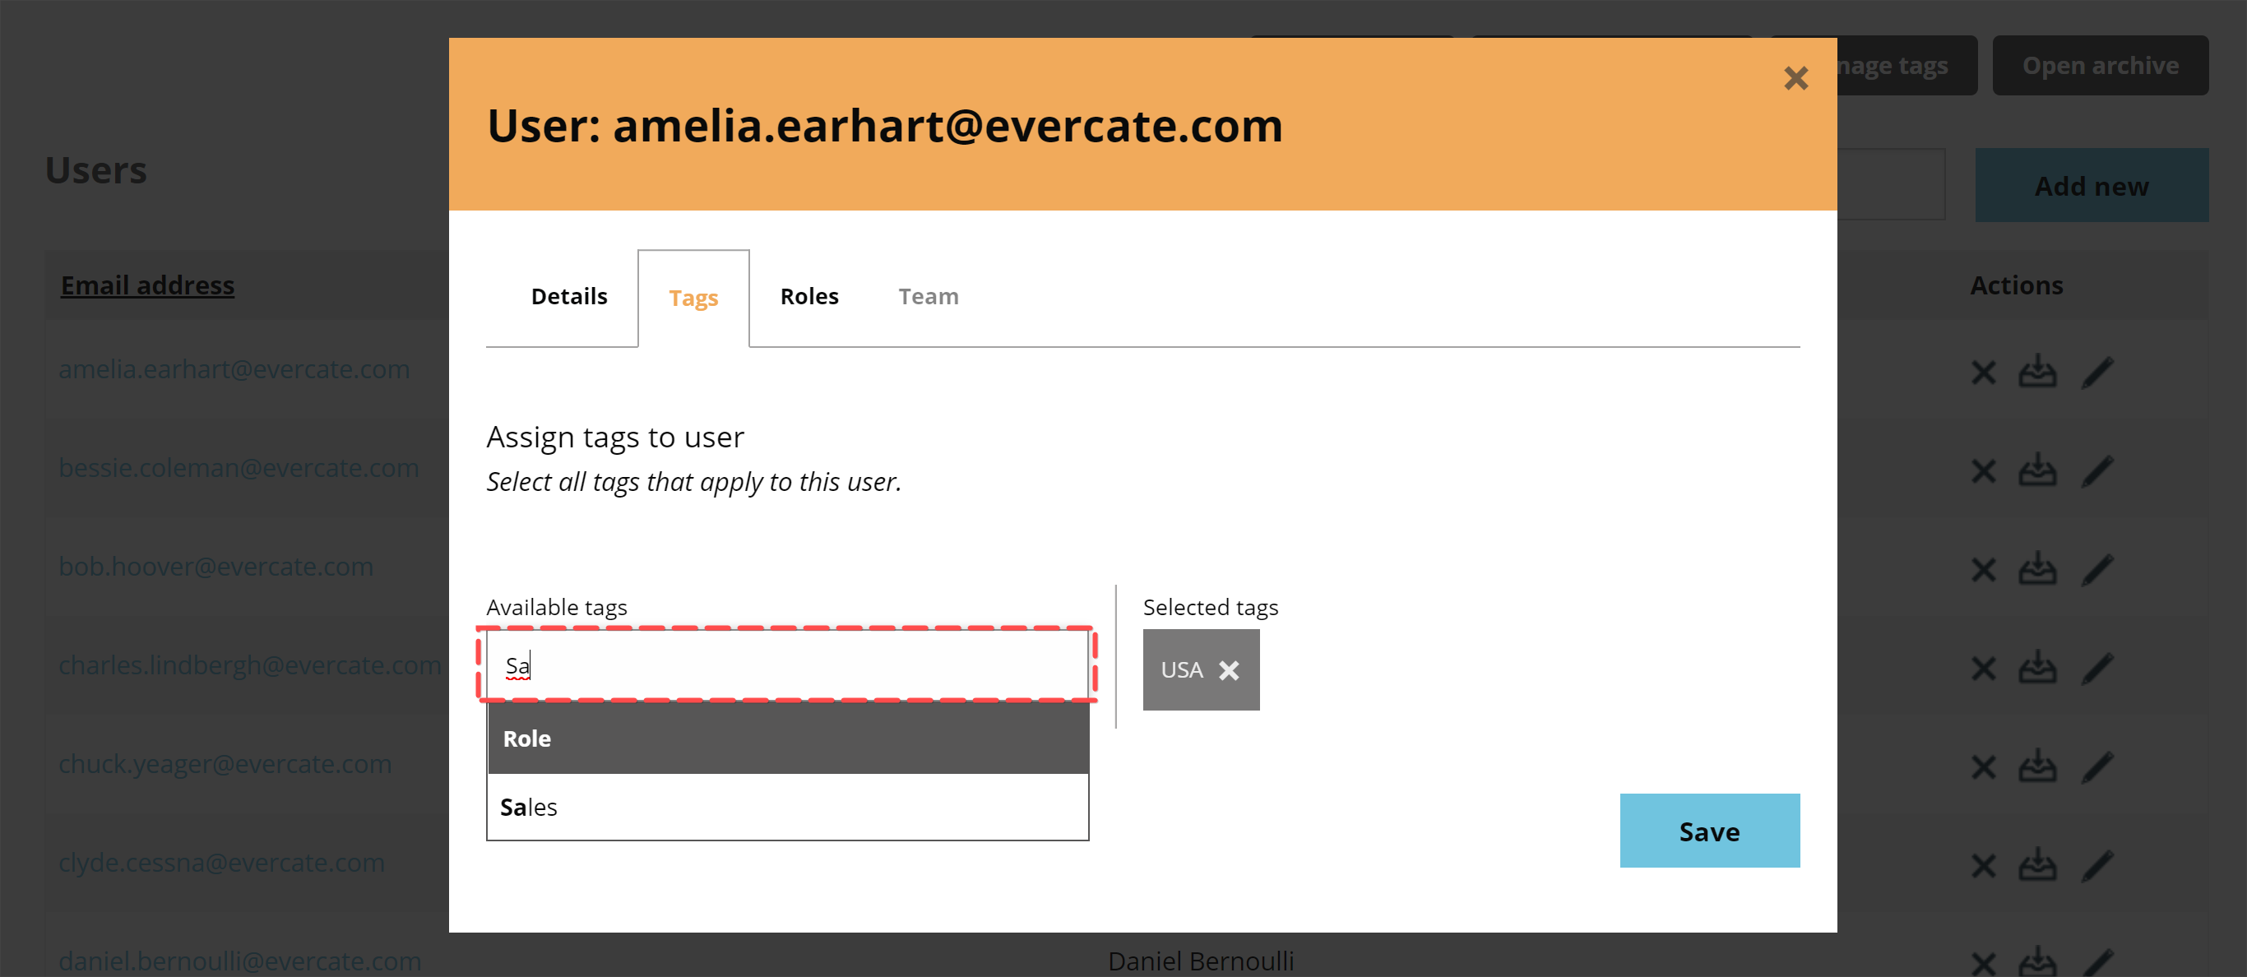Edit charles.lindbergh@evercate.com user
The width and height of the screenshot is (2247, 977).
(x=2098, y=667)
